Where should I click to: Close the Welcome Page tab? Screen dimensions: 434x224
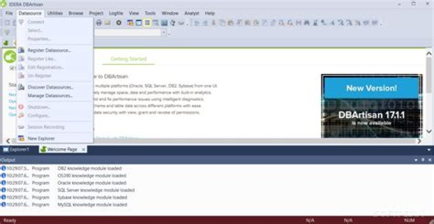[x=84, y=149]
